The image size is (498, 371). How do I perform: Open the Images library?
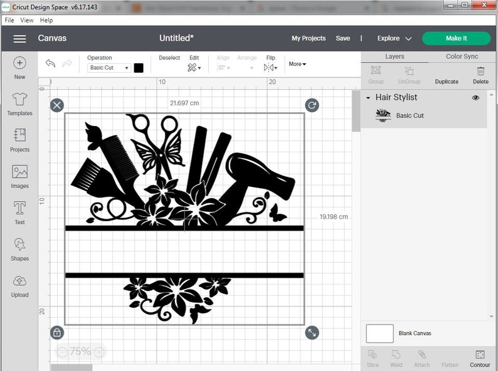(19, 177)
